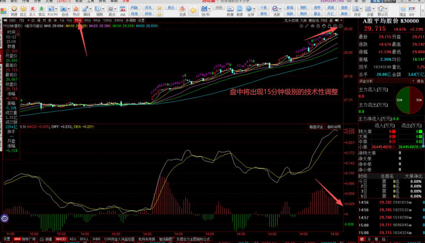Switch to the 30分 period tab
This screenshot has height=243, width=425.
87,21
